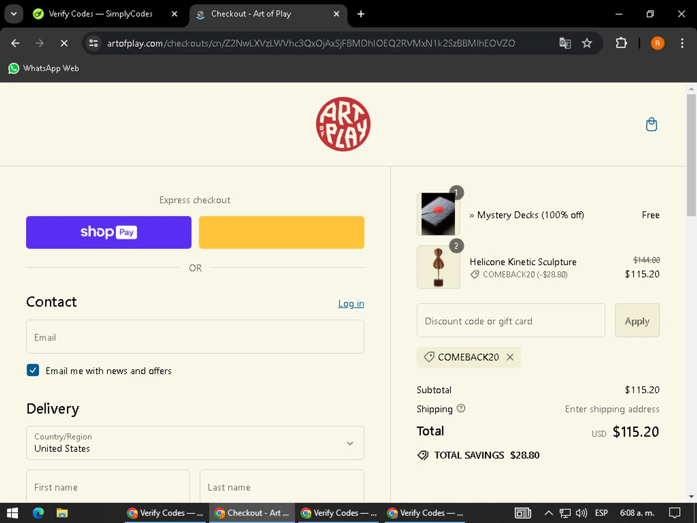Viewport: 697px width, 523px height.
Task: Open the Chrome profile avatar R
Action: pyautogui.click(x=657, y=43)
